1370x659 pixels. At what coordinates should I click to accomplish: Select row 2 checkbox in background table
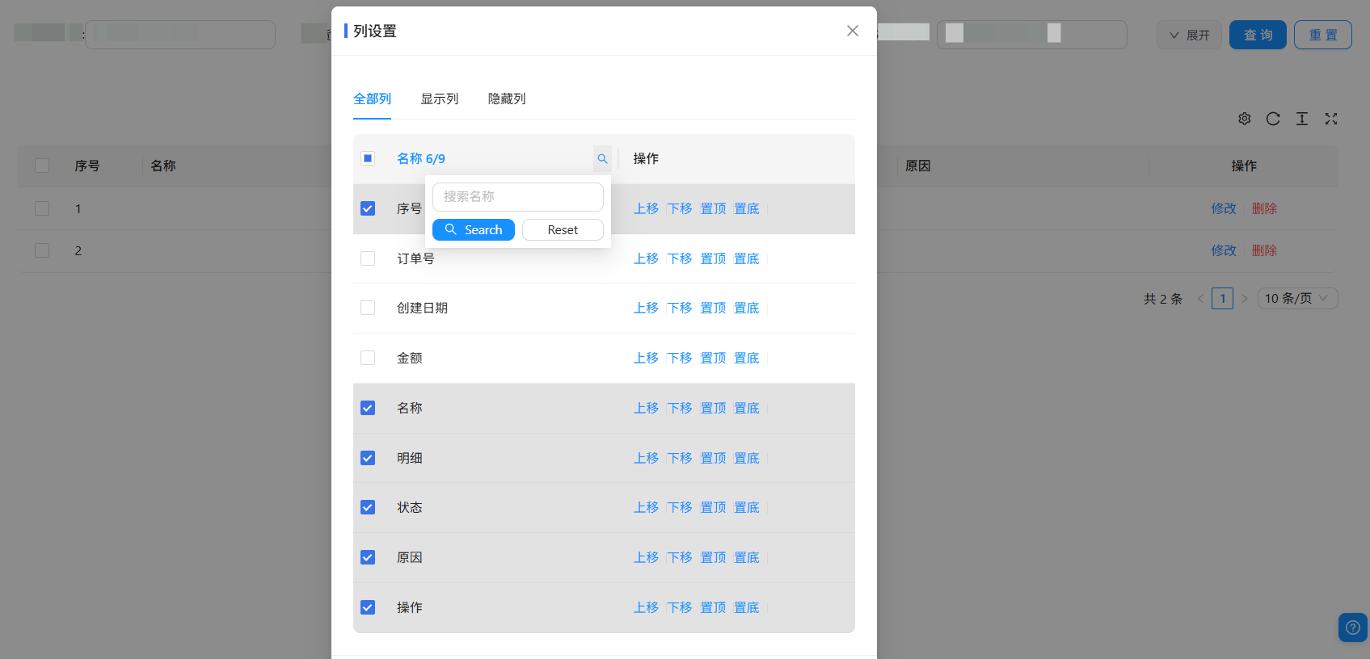pos(42,250)
